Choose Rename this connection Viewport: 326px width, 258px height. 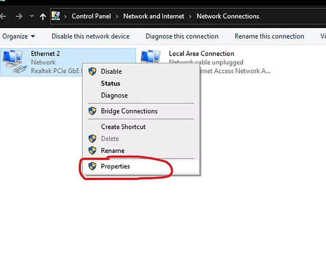point(269,36)
